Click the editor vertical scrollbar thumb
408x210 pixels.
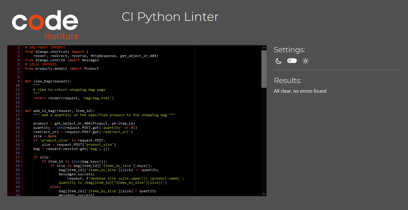(x=264, y=69)
